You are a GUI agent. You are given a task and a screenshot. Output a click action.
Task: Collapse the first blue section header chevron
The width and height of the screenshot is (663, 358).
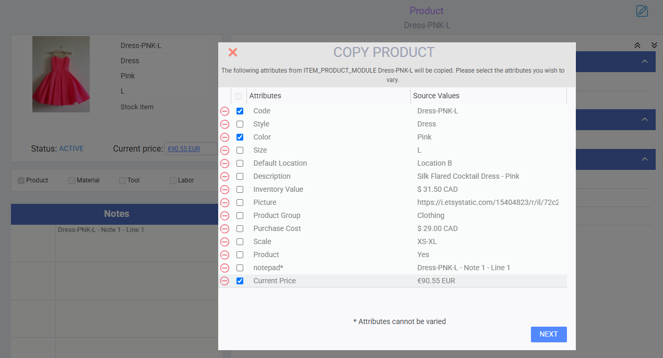click(645, 62)
